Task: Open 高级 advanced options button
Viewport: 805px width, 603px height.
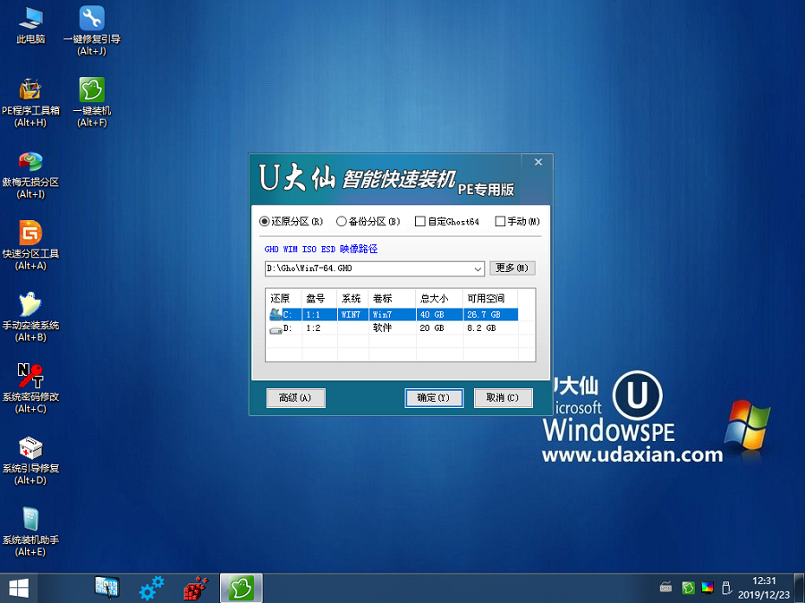Action: (x=295, y=397)
